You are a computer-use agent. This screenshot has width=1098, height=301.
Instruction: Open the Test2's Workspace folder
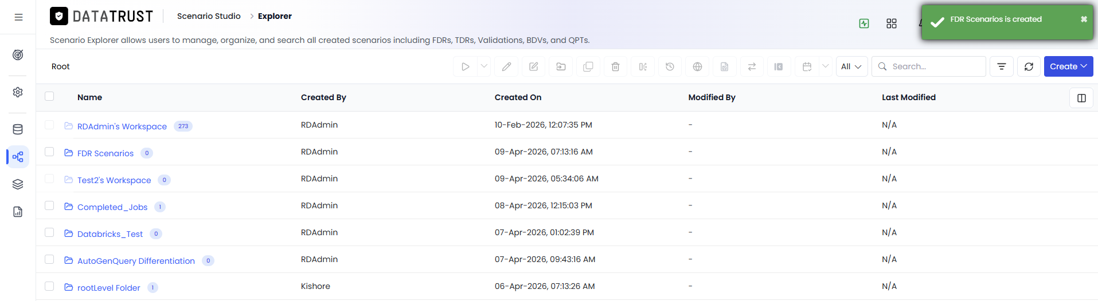point(114,180)
